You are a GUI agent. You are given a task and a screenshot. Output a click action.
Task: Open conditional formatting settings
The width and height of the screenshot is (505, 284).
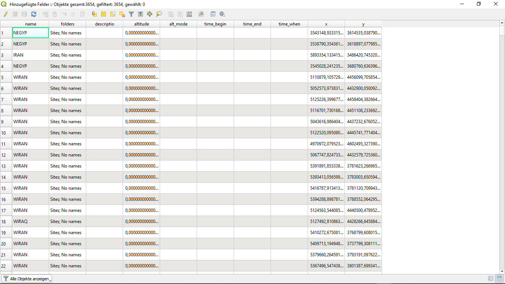(x=201, y=14)
